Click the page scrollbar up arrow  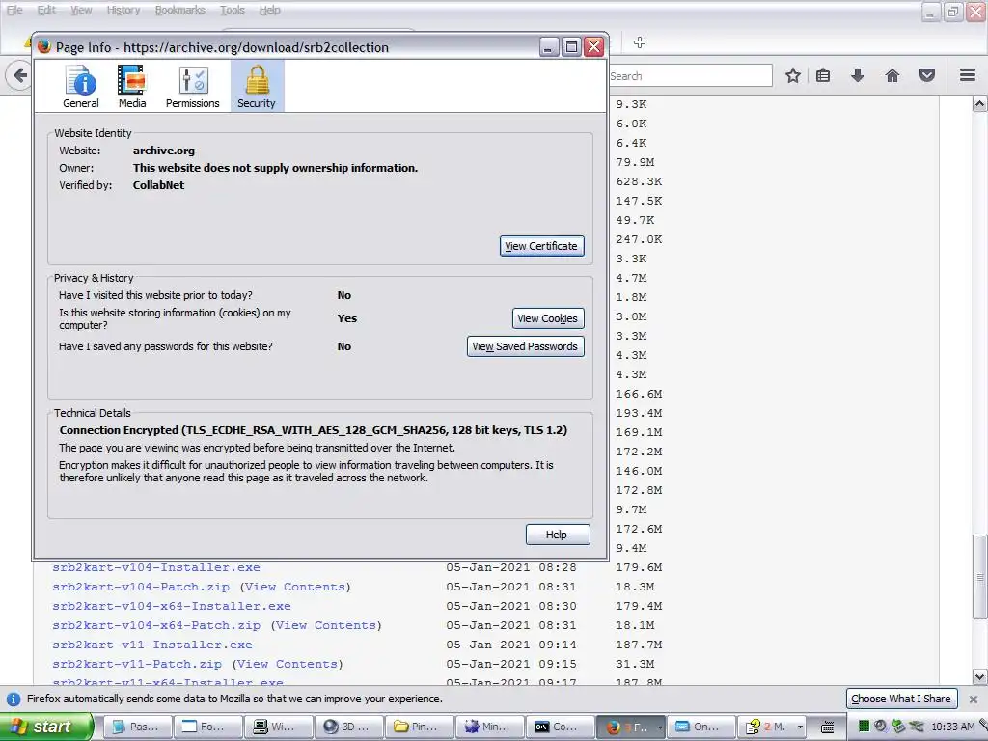(979, 104)
